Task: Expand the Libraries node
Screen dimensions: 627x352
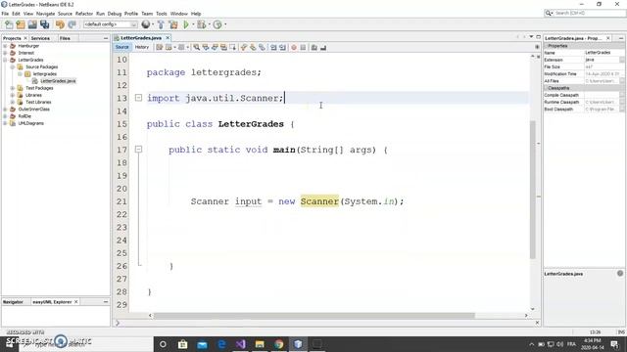Action: (13, 95)
